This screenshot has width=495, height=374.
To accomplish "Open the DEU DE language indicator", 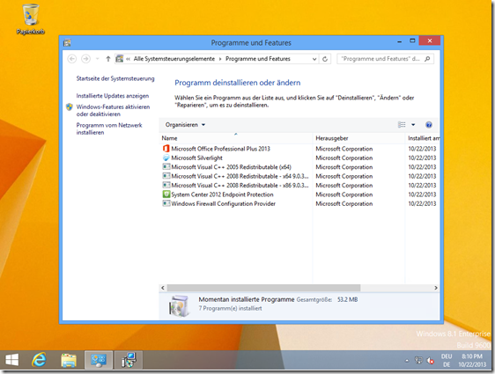I will pos(447,360).
